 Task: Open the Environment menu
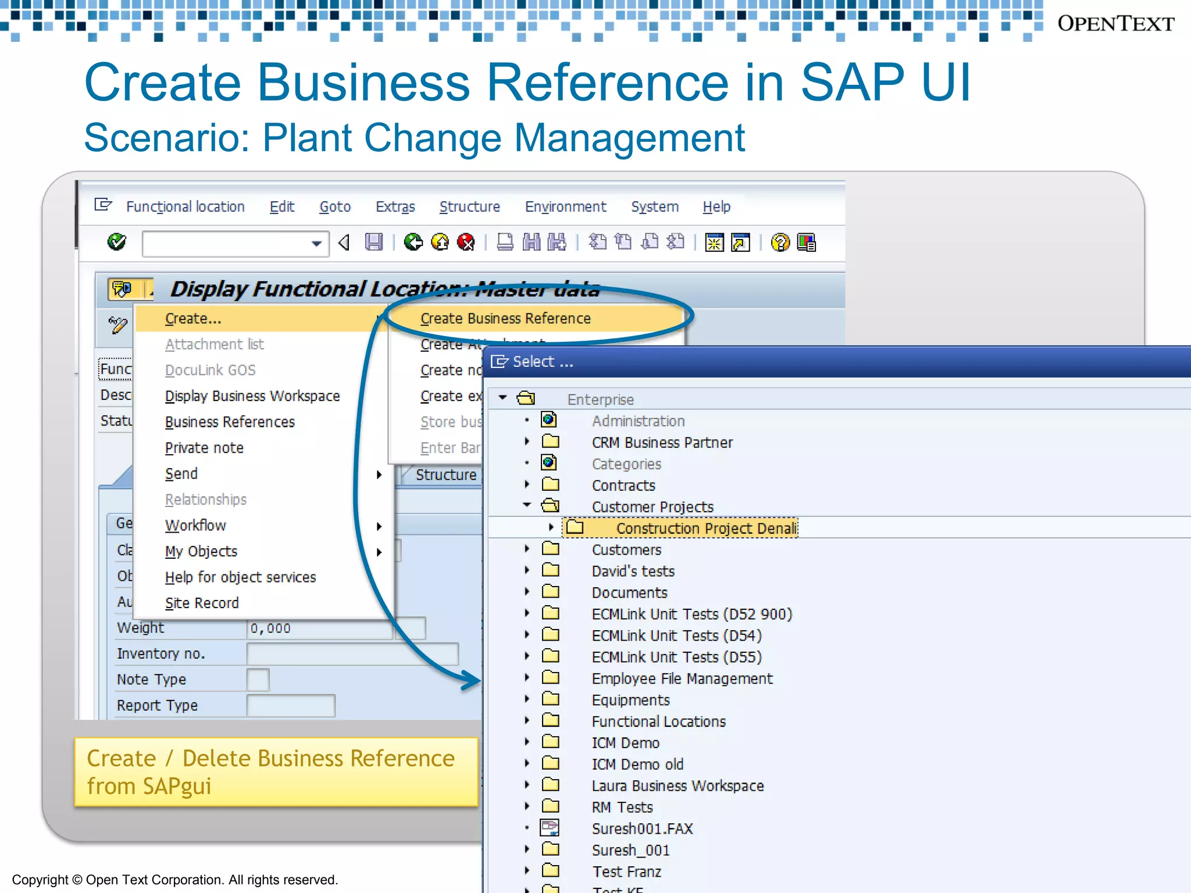pos(565,206)
